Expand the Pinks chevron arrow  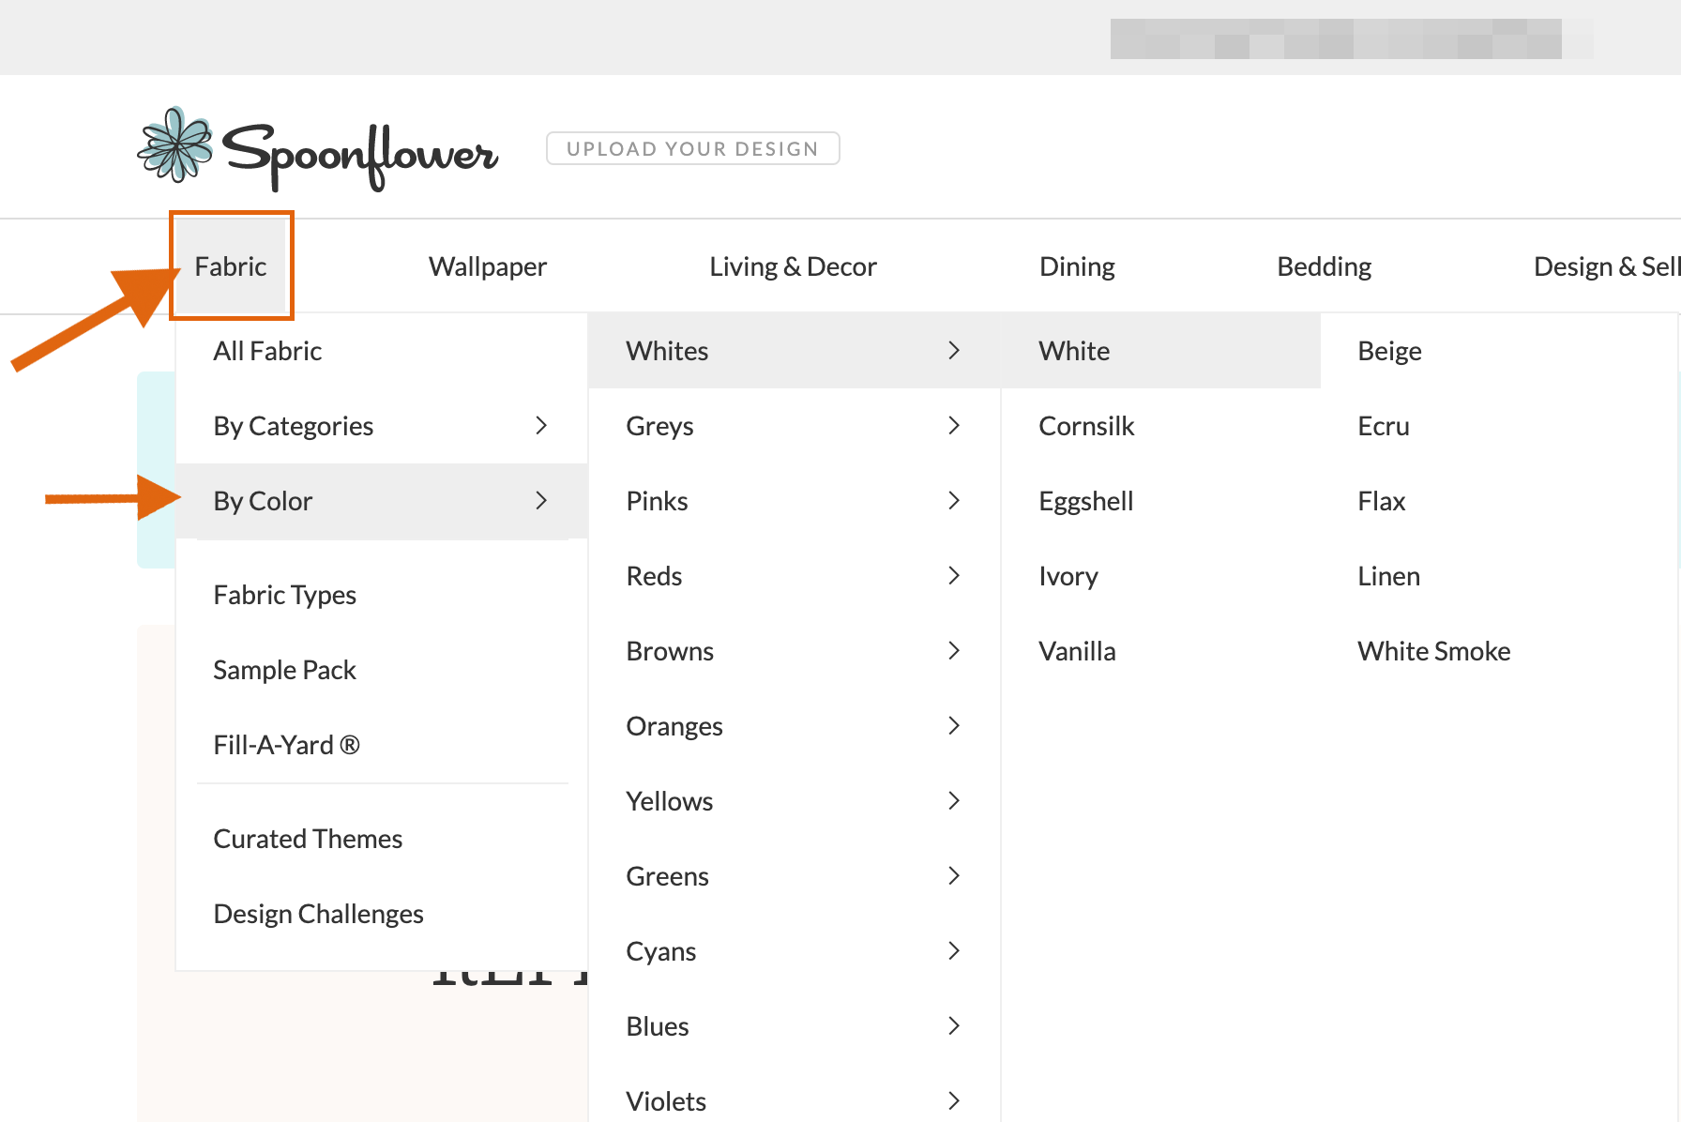click(954, 501)
